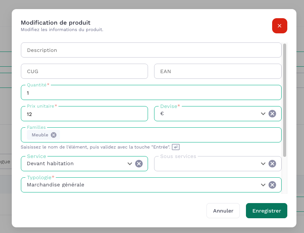This screenshot has width=304, height=233.
Task: Open the Service dropdown list
Action: tap(130, 164)
